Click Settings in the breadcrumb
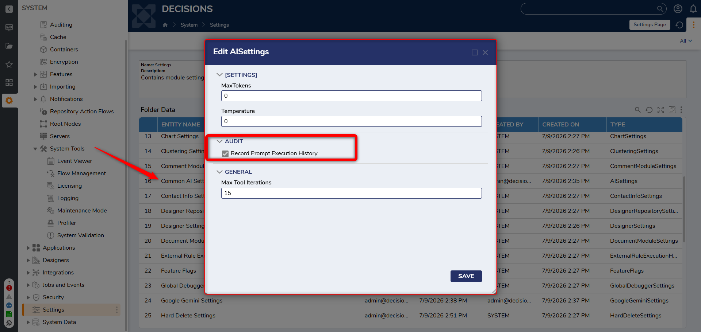Screen dimensions: 701x332 219,25
